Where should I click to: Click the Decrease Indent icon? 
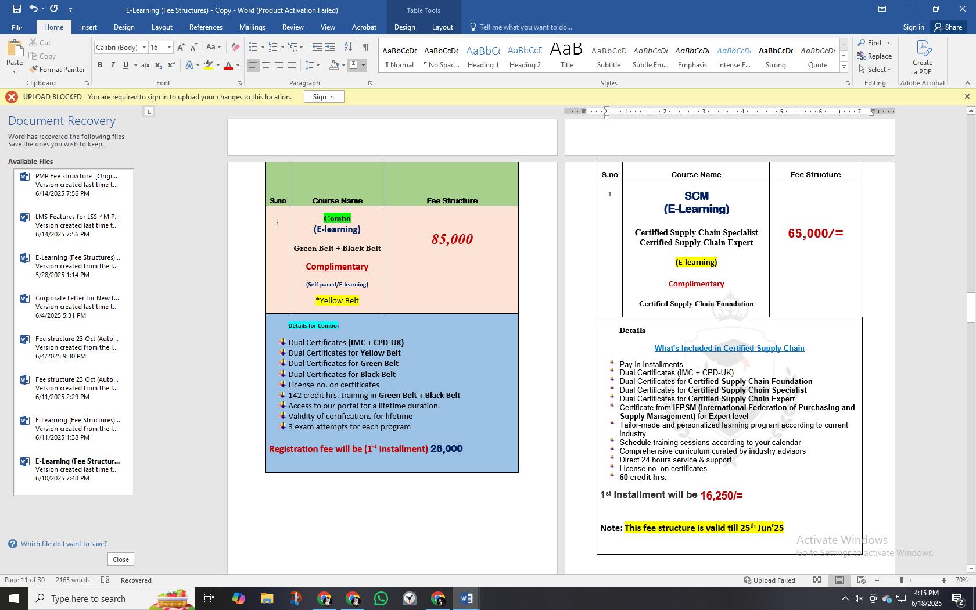point(317,47)
